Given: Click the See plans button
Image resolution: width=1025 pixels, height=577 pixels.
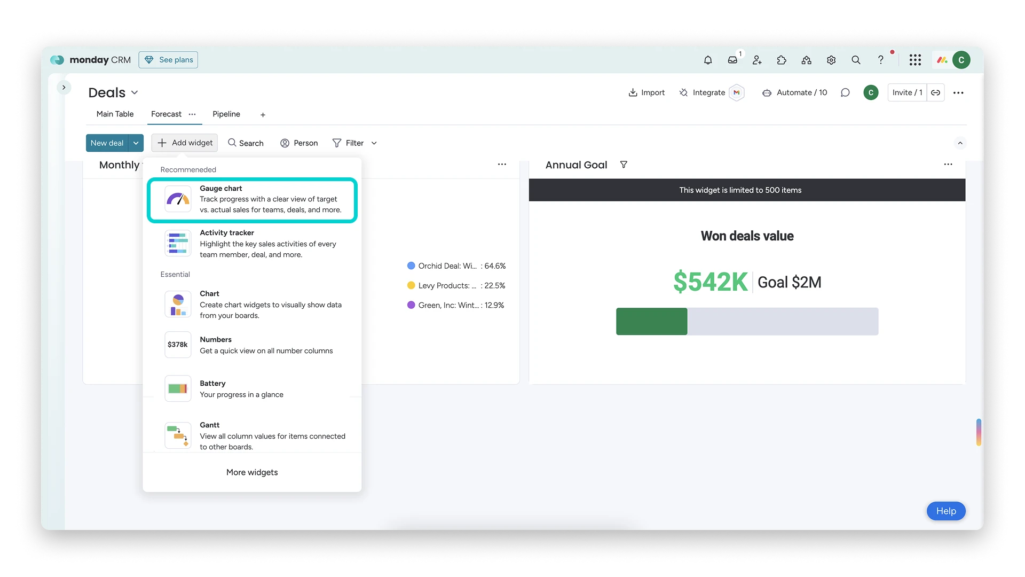Looking at the screenshot, I should [168, 60].
